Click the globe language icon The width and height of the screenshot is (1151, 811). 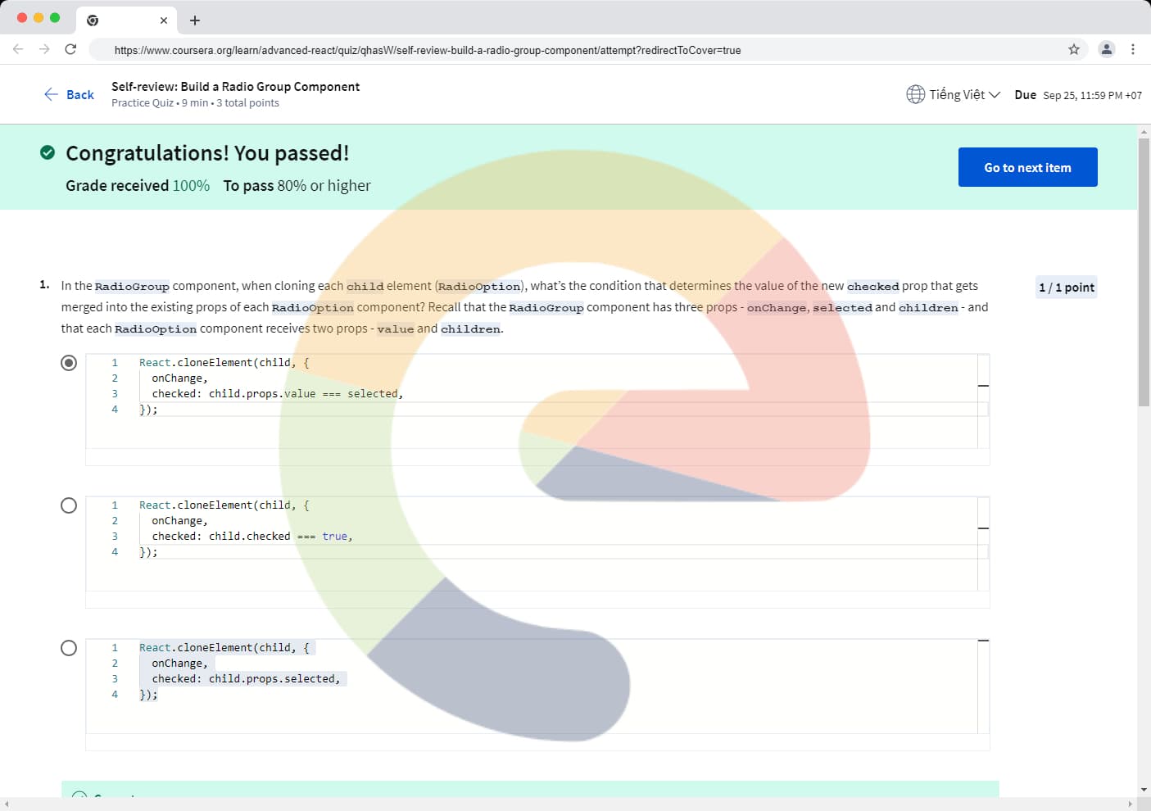pos(916,94)
